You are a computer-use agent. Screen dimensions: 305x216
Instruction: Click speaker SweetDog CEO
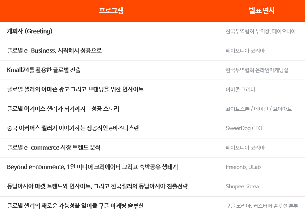pyautogui.click(x=244, y=128)
